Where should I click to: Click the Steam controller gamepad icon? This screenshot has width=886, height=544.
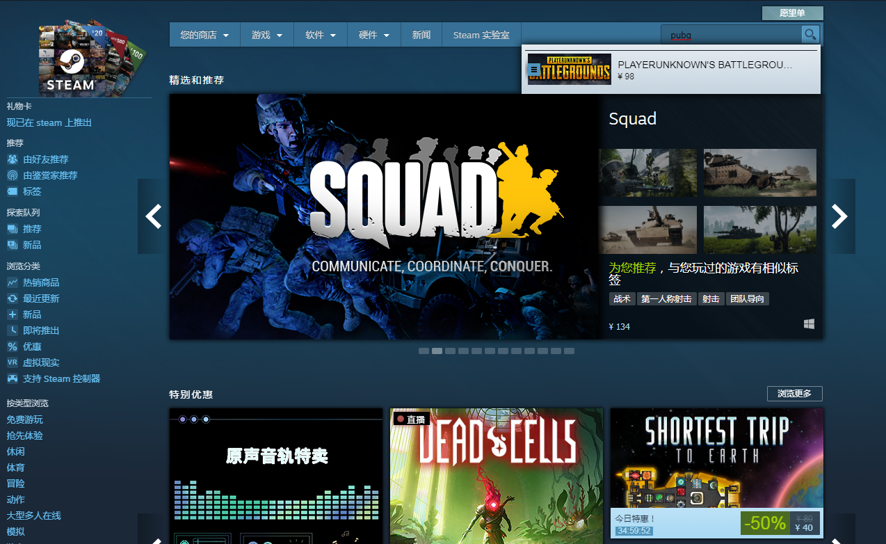point(13,378)
